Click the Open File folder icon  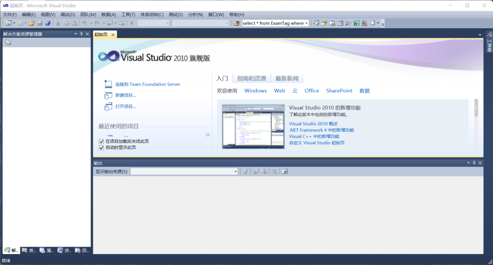32,23
